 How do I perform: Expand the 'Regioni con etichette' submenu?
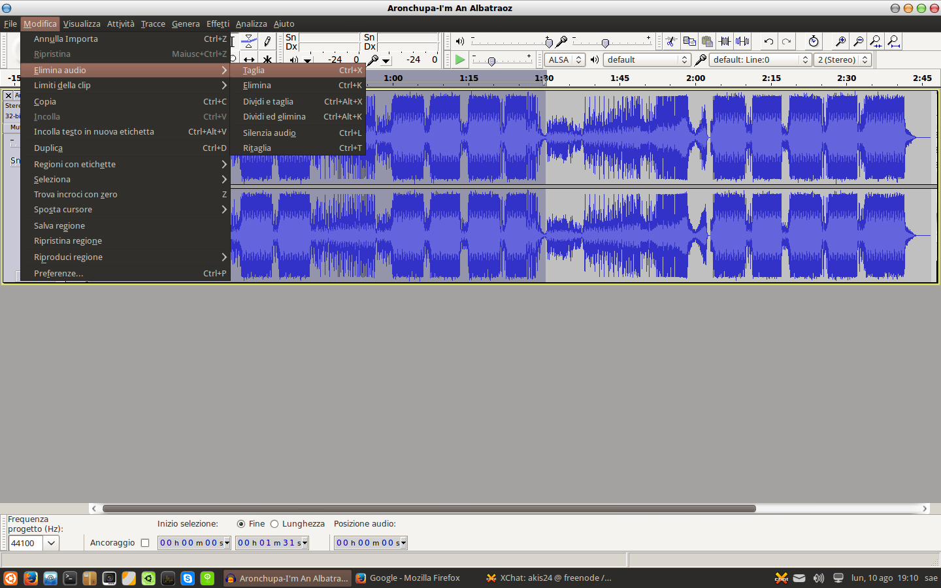point(125,165)
